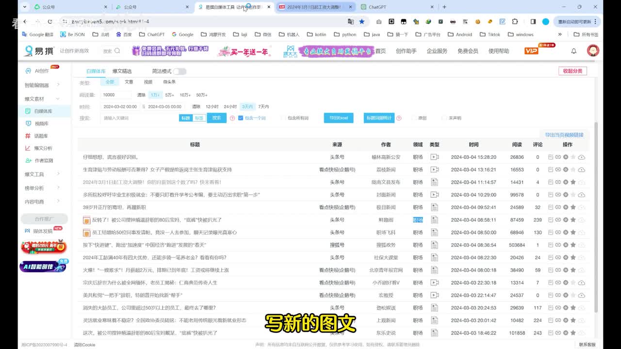Expand the 爆文工具 sidebar menu

point(42,174)
